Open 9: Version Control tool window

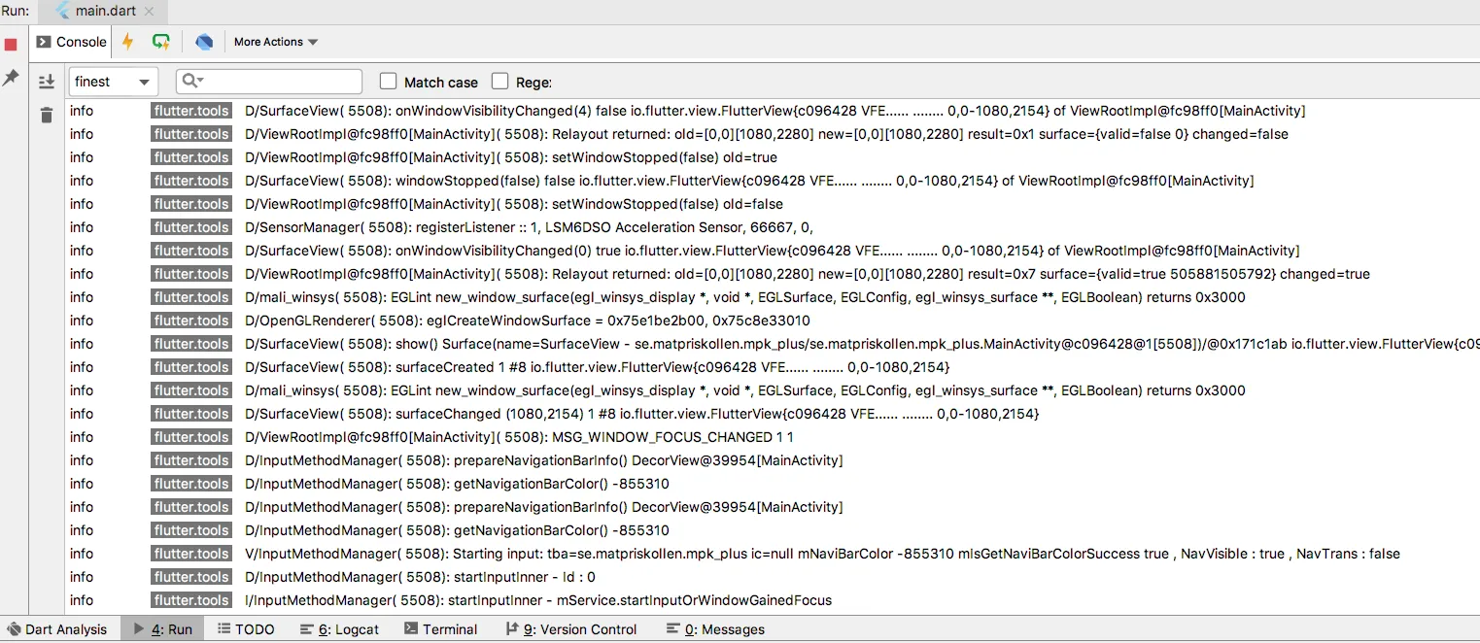[x=571, y=629]
